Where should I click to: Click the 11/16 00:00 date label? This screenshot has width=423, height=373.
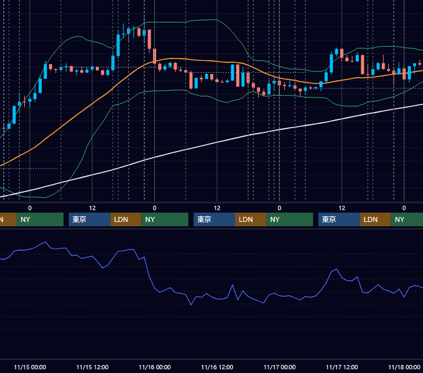[154, 367]
